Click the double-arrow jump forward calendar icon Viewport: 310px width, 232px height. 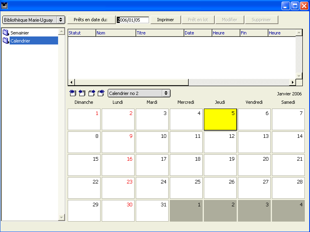point(101,93)
